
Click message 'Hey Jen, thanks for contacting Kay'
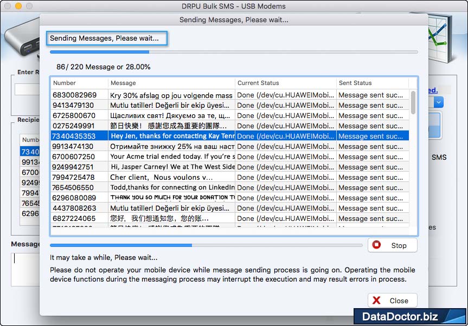[172, 136]
